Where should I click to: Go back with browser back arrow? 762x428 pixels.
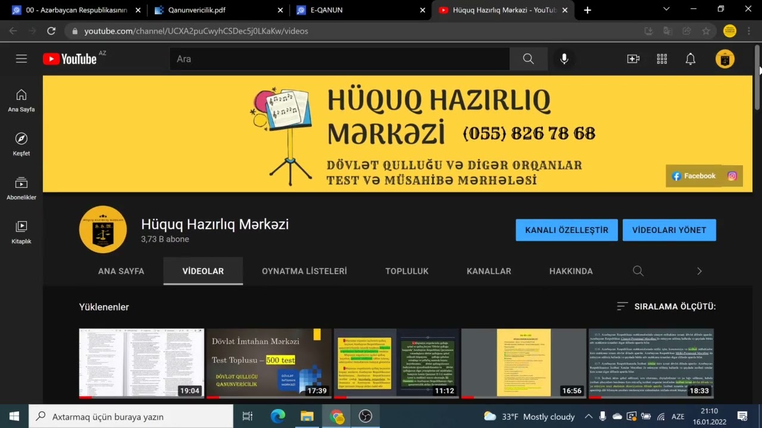click(x=13, y=31)
